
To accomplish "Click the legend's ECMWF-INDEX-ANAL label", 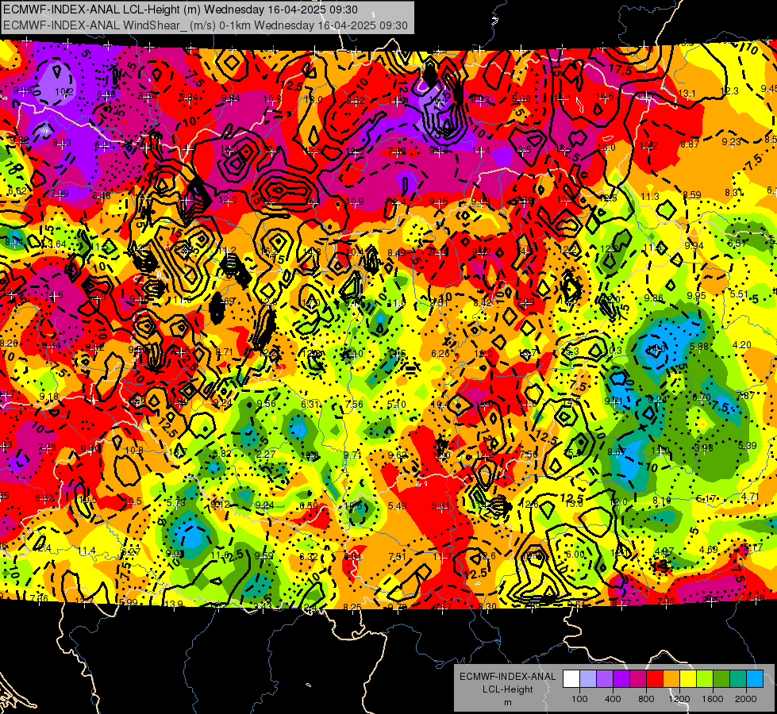I will coord(507,677).
